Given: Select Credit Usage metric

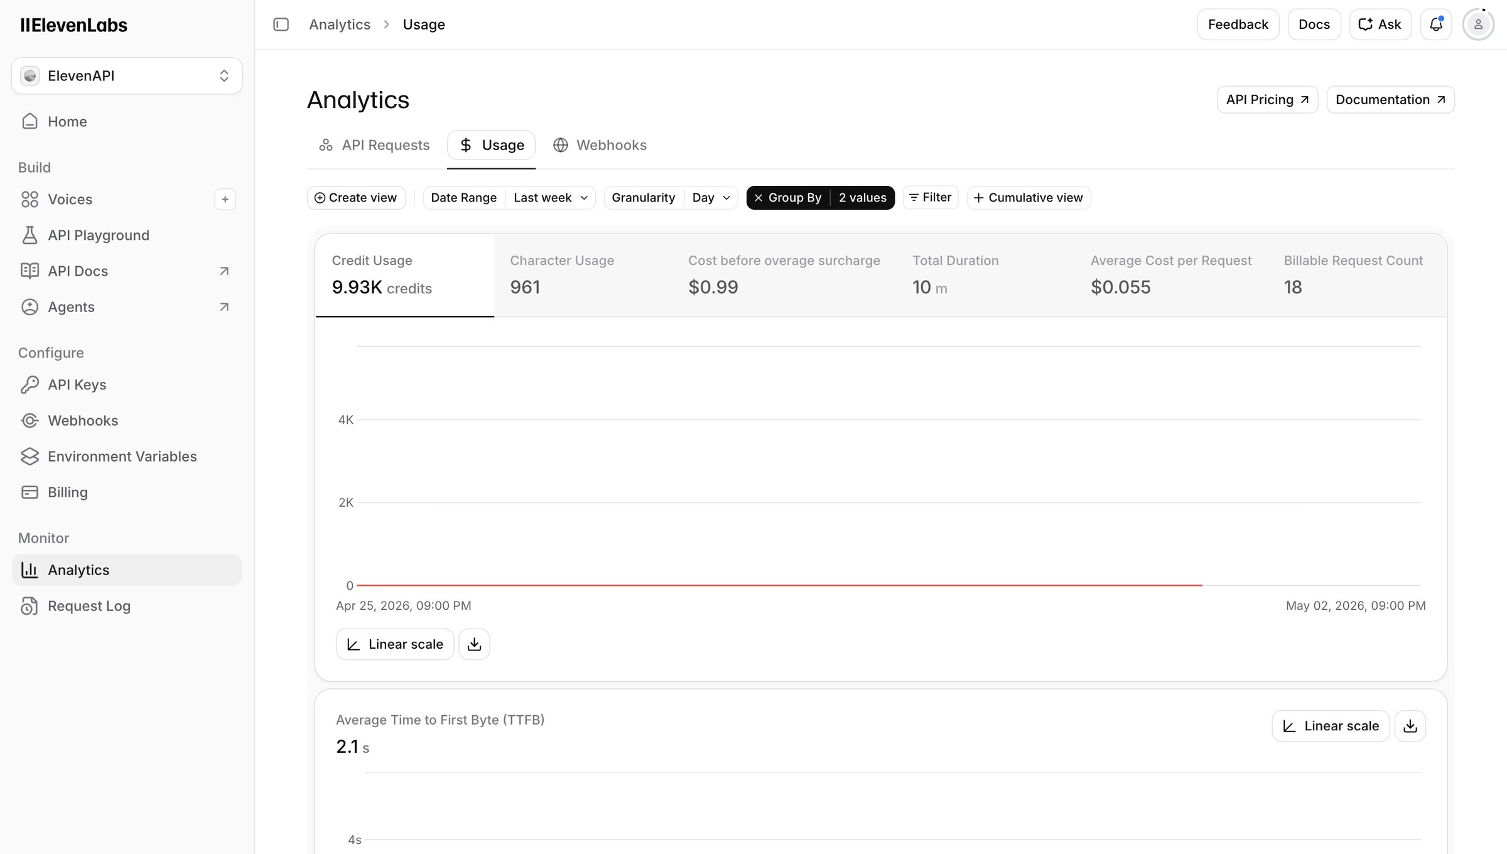Looking at the screenshot, I should tap(405, 276).
